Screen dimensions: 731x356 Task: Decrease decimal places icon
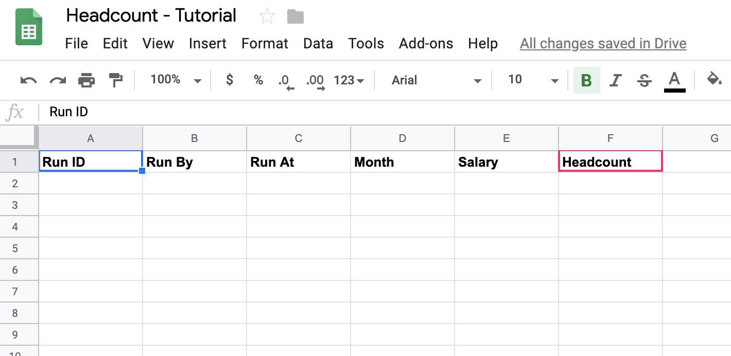[x=286, y=82]
